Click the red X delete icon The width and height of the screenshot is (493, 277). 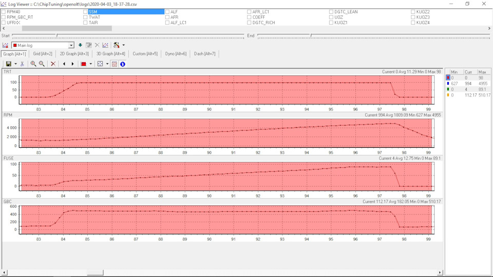pyautogui.click(x=53, y=64)
